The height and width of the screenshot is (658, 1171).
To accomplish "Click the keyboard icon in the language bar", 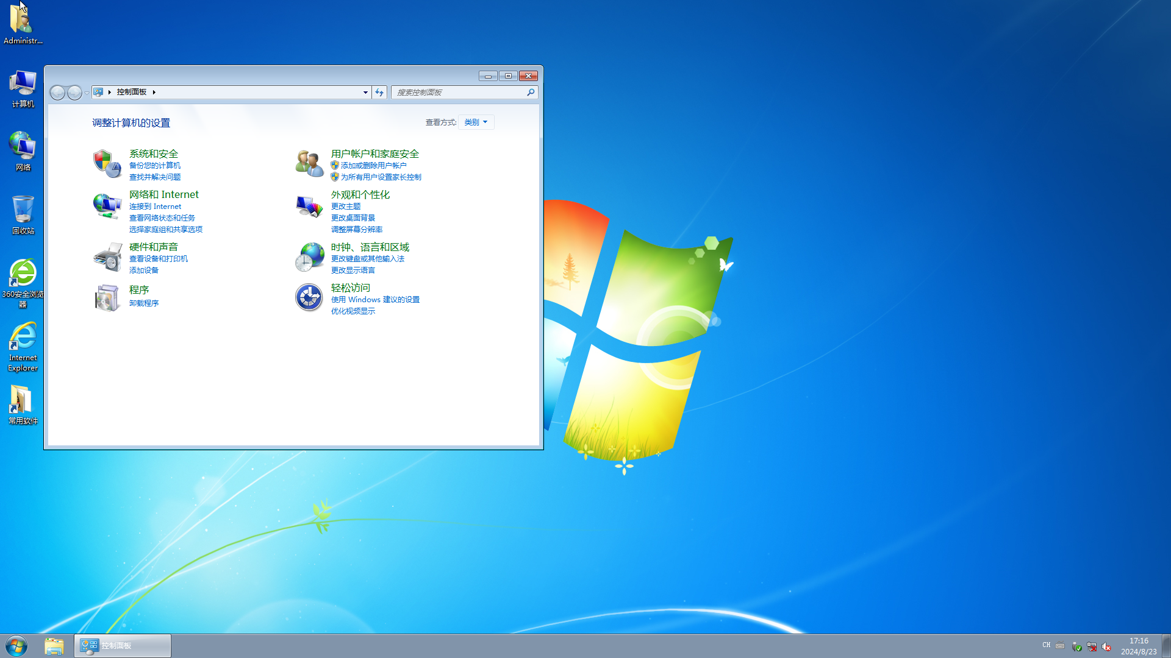I will 1060,646.
